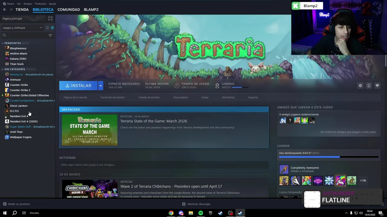This screenshot has width=387, height=217.
Task: Click Añadir un producto
Action: [x=16, y=204]
